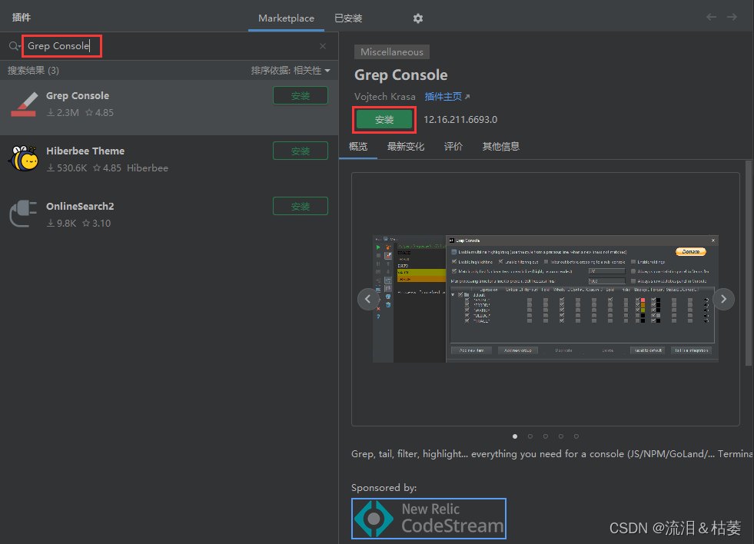Open search options magnifier icon
This screenshot has width=754, height=544.
15,46
